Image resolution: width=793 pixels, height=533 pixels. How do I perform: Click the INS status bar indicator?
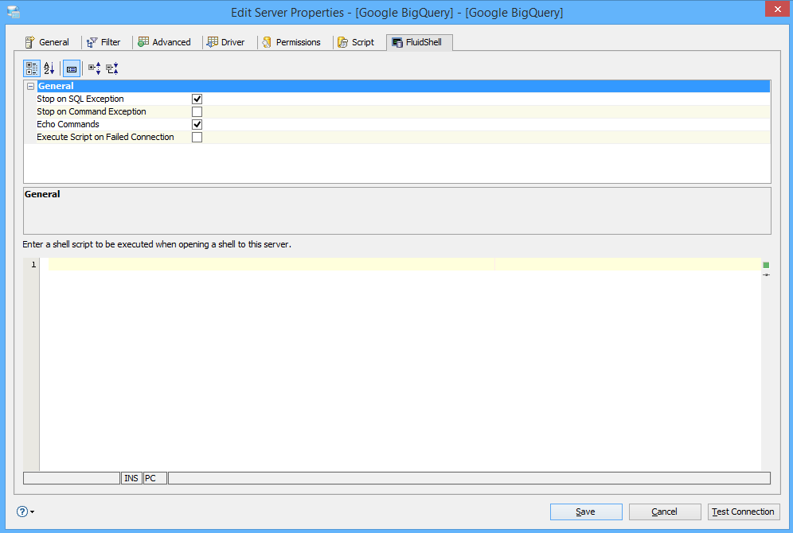131,478
